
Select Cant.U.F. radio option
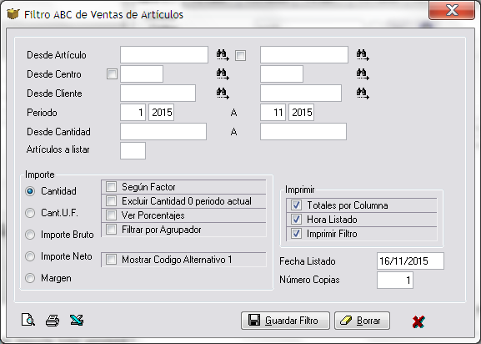pos(30,213)
